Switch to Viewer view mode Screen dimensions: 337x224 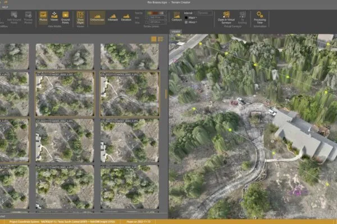pyautogui.click(x=54, y=17)
